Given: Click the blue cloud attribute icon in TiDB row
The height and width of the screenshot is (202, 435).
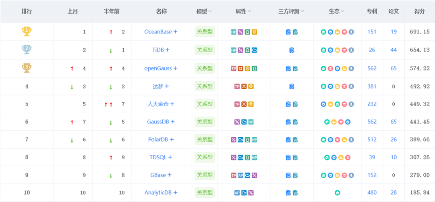Looking at the screenshot, I should tap(255, 50).
